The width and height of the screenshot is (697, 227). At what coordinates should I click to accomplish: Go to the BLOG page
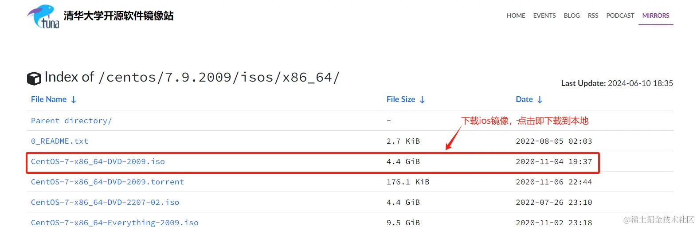[572, 16]
